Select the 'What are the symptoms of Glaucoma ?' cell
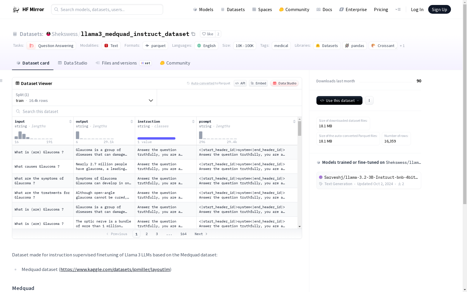This screenshot has height=292, width=467. 43,181
